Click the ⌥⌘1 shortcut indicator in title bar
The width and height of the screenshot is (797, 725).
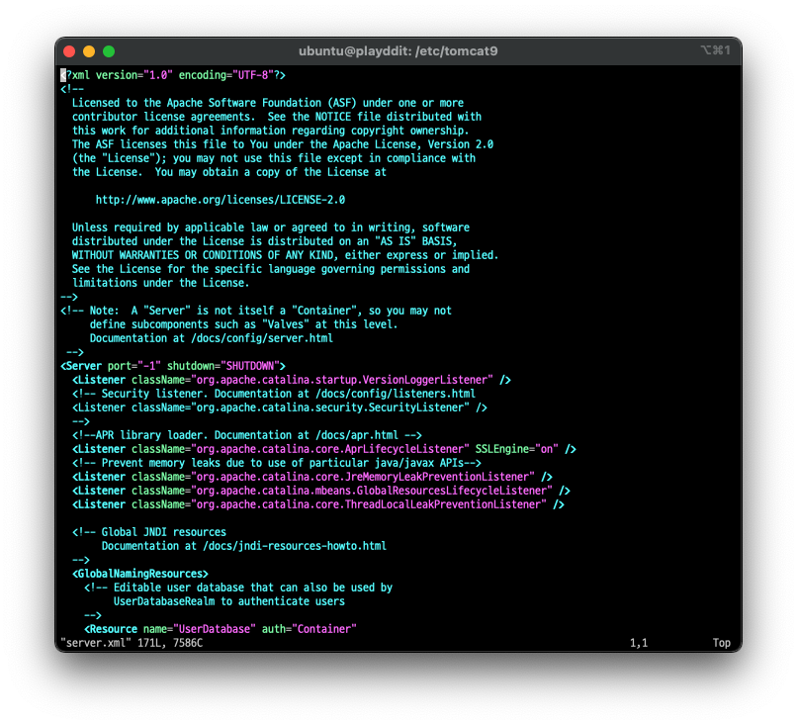click(x=715, y=49)
